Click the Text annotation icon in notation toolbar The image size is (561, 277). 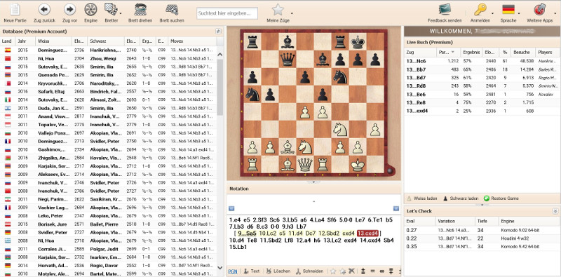(246, 271)
